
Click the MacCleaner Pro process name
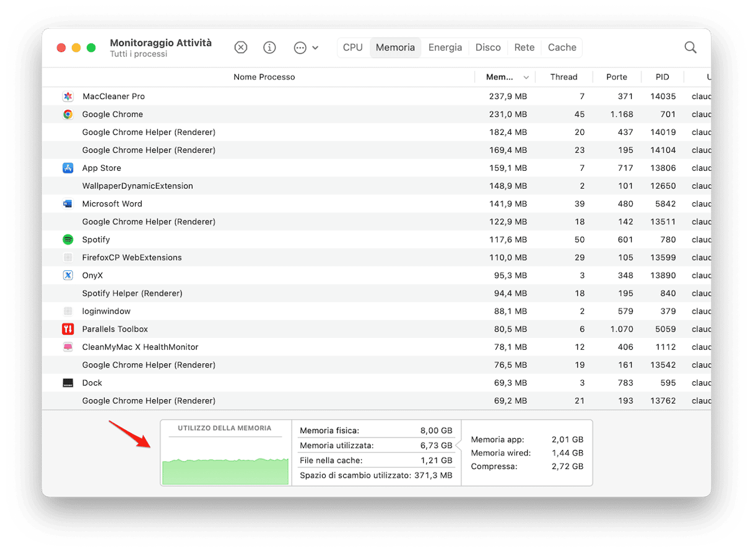click(113, 97)
